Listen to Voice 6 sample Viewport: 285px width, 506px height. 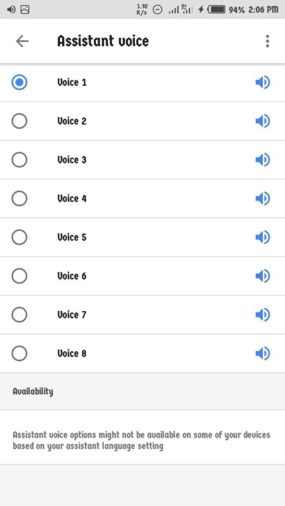262,276
